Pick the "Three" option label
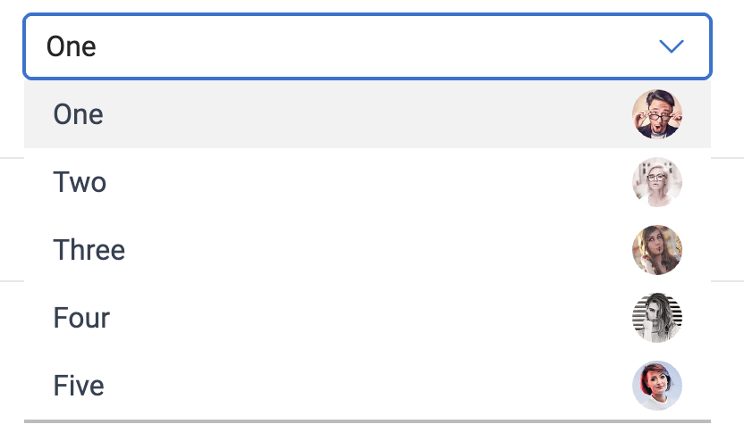Image resolution: width=744 pixels, height=441 pixels. (89, 250)
